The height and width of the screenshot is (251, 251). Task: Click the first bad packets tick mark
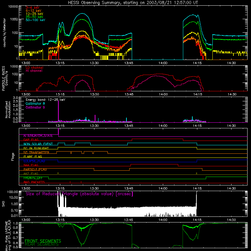70,182
